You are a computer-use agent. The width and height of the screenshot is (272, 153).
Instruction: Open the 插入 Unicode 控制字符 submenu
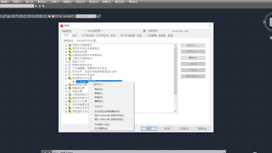[111, 119]
